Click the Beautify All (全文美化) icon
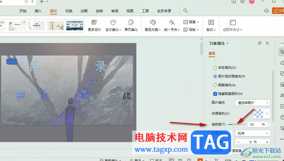The width and height of the screenshot is (284, 161). point(113,22)
